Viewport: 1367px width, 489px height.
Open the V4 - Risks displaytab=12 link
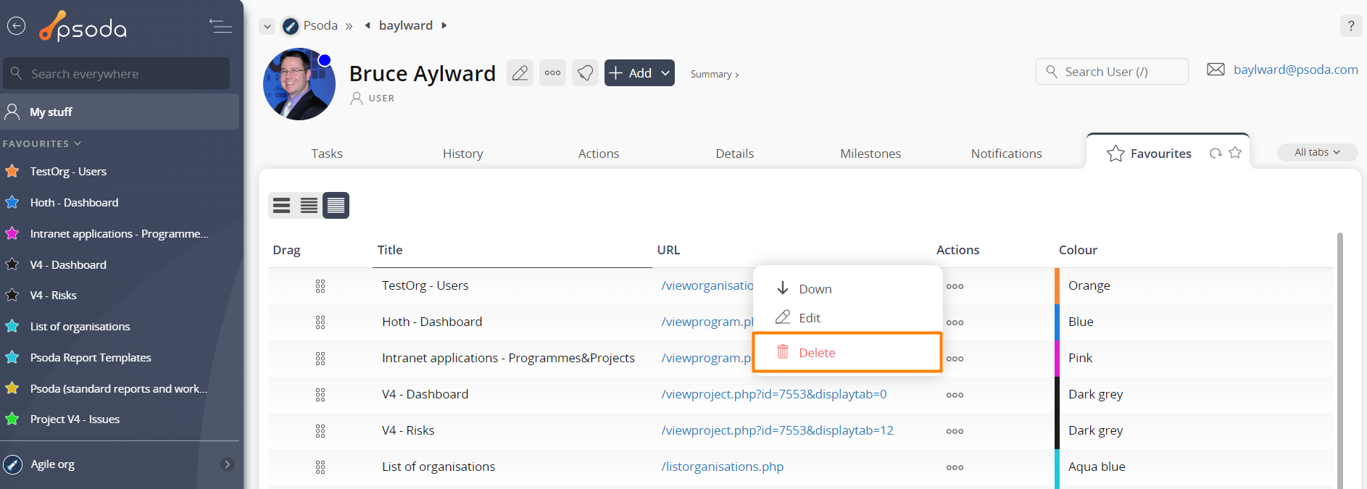click(777, 430)
